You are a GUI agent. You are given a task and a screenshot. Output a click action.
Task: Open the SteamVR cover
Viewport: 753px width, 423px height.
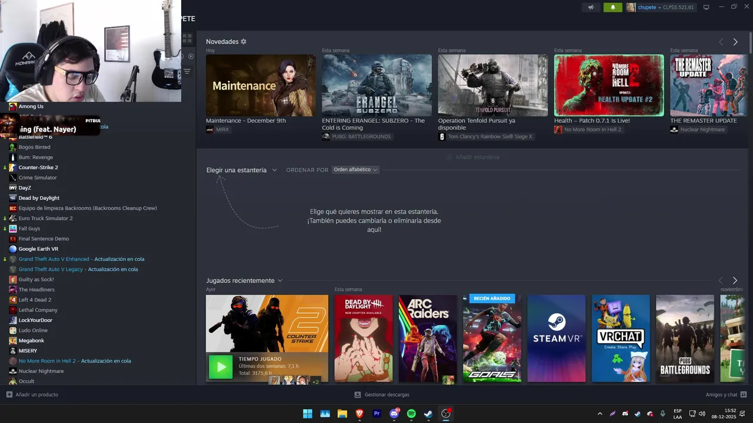coord(557,338)
